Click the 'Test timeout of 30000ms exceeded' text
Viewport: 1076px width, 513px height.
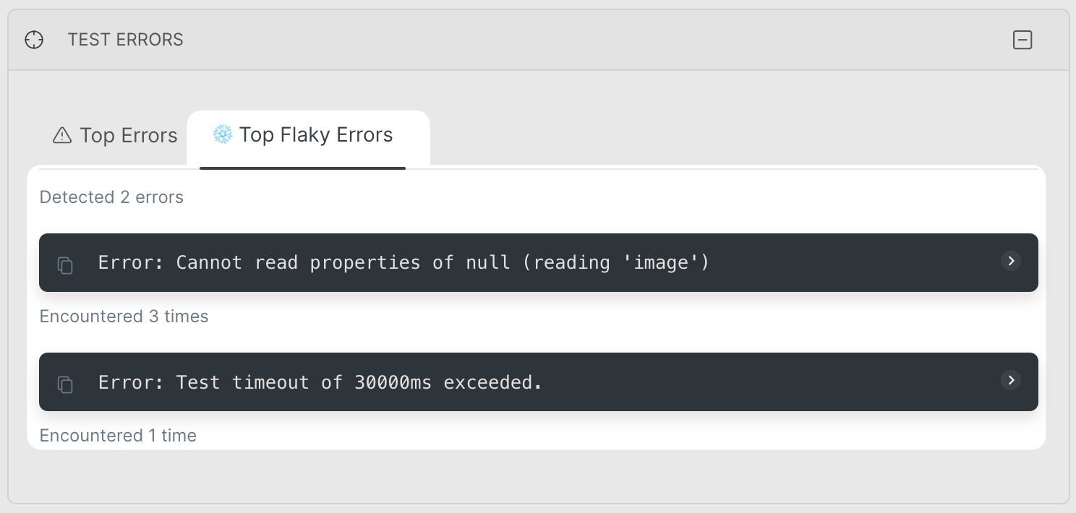[320, 382]
